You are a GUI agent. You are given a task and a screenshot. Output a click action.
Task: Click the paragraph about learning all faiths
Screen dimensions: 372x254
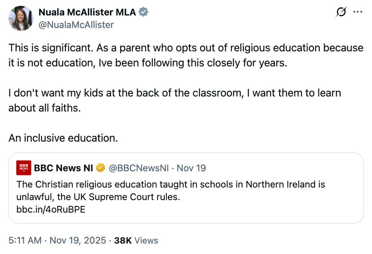176,100
